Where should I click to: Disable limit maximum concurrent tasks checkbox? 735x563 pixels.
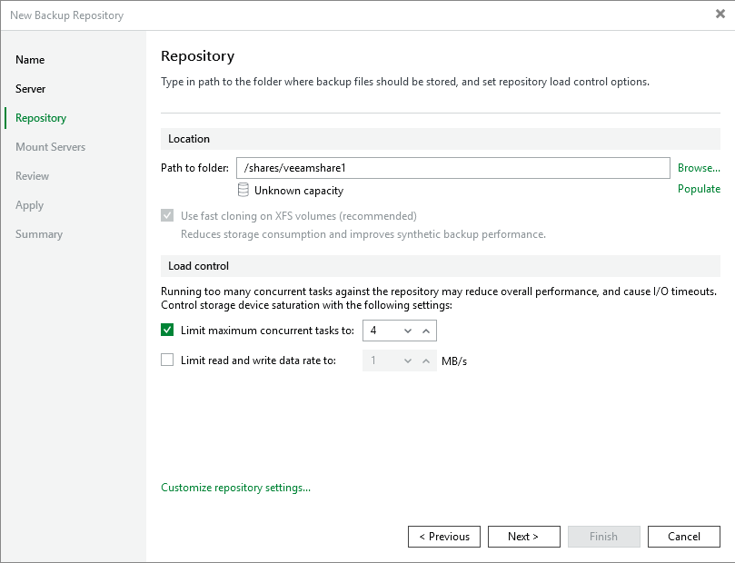coord(167,331)
